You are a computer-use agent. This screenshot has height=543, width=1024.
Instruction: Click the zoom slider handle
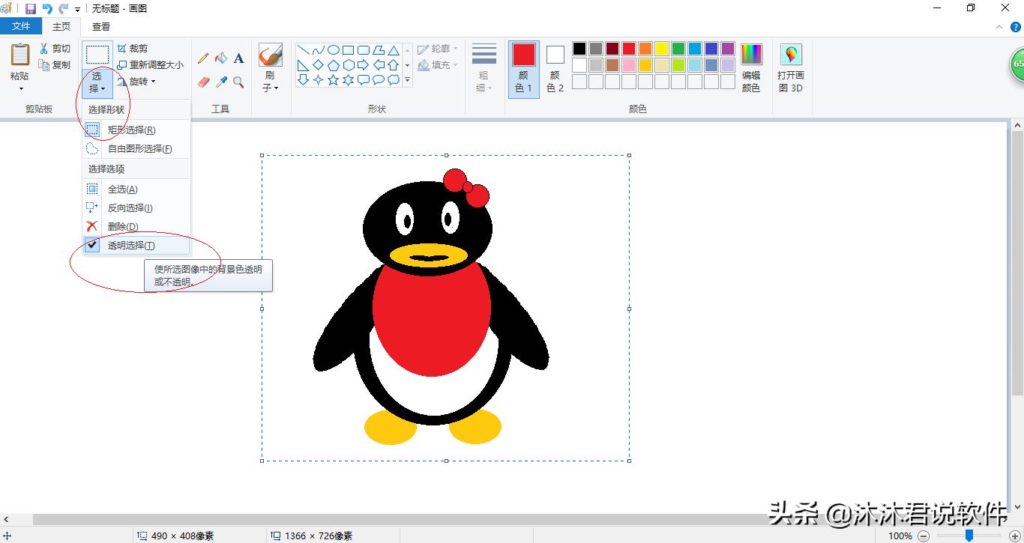pyautogui.click(x=969, y=536)
